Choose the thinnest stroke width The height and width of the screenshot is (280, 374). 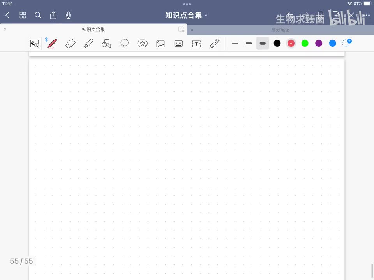click(235, 43)
